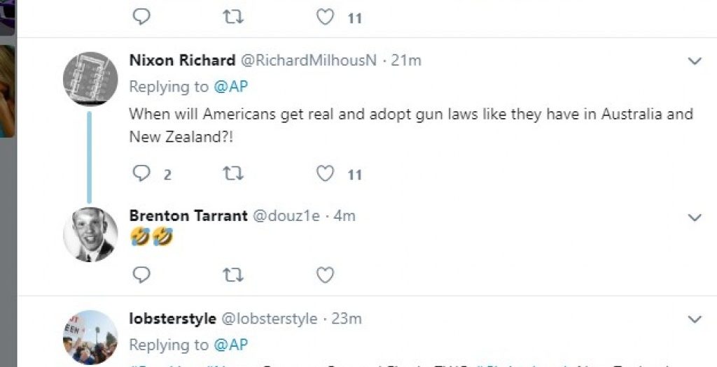Reply to the douz1e emoji tweet
Image resolution: width=717 pixels, height=367 pixels.
(x=141, y=275)
